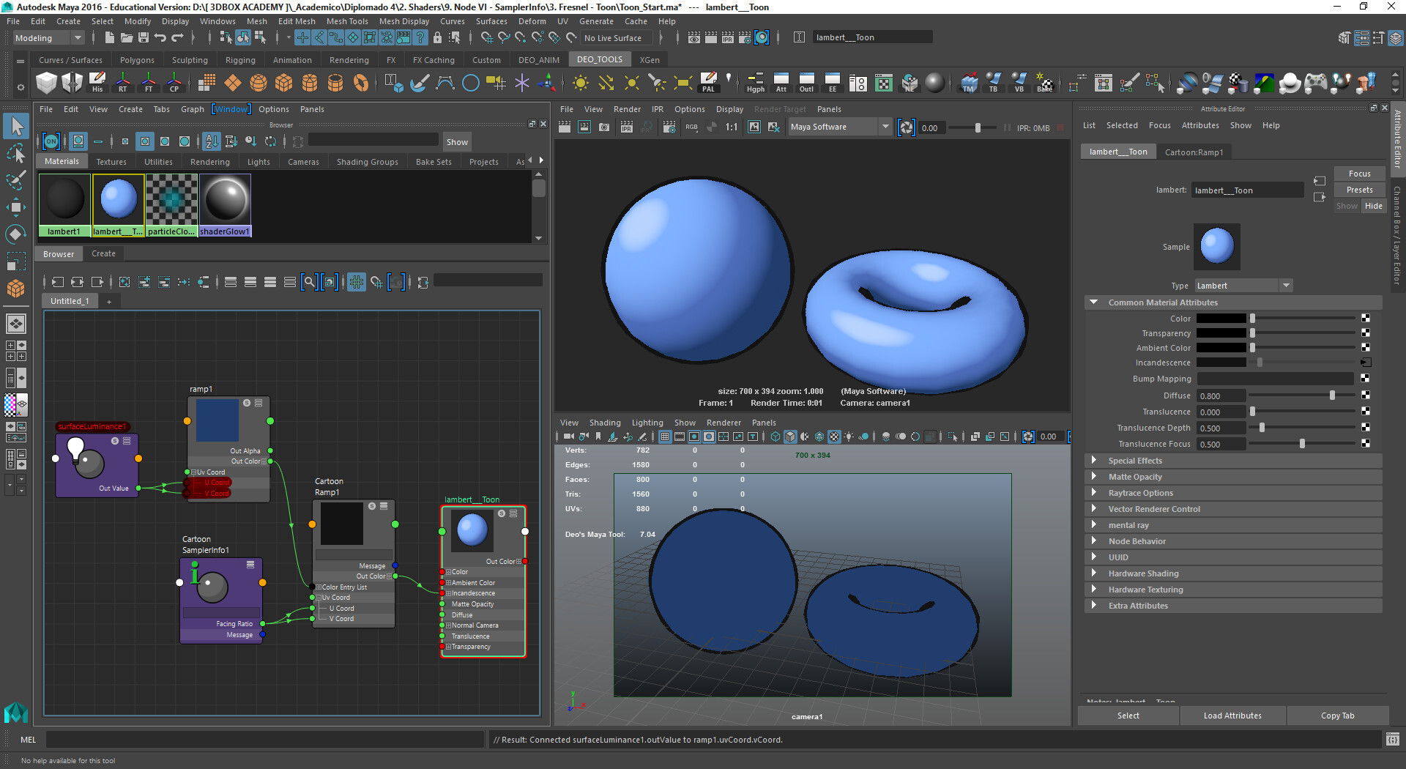Open the Type dropdown showing Lambert
The height and width of the screenshot is (769, 1406).
tap(1286, 285)
